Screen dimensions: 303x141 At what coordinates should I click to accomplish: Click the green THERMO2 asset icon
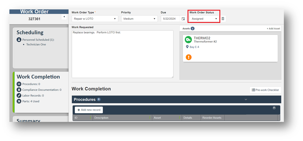(188, 40)
